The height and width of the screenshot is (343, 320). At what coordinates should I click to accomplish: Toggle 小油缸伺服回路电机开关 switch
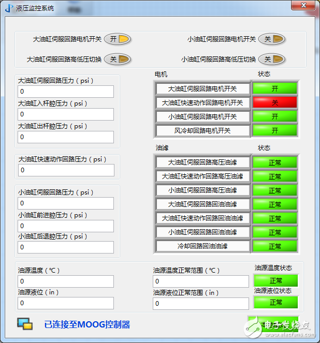[271, 39]
